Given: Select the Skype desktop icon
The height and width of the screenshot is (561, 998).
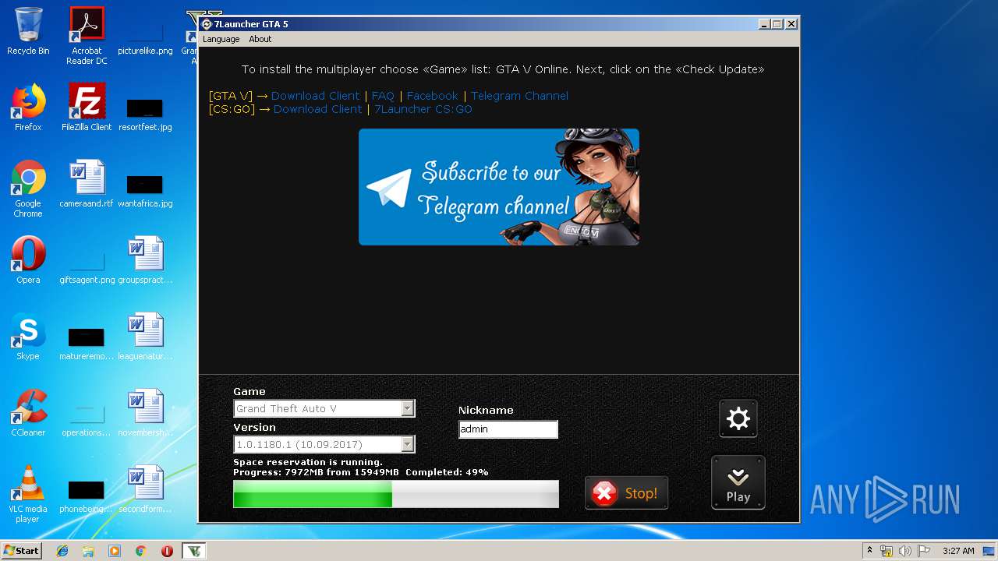Looking at the screenshot, I should tap(28, 337).
